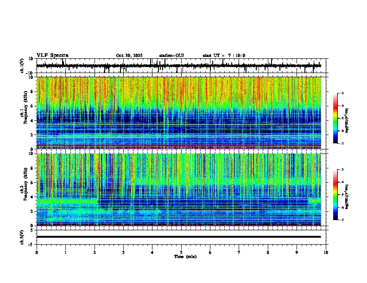Click time axis tick label "7"
This screenshot has height=283, width=367.
(x=239, y=252)
